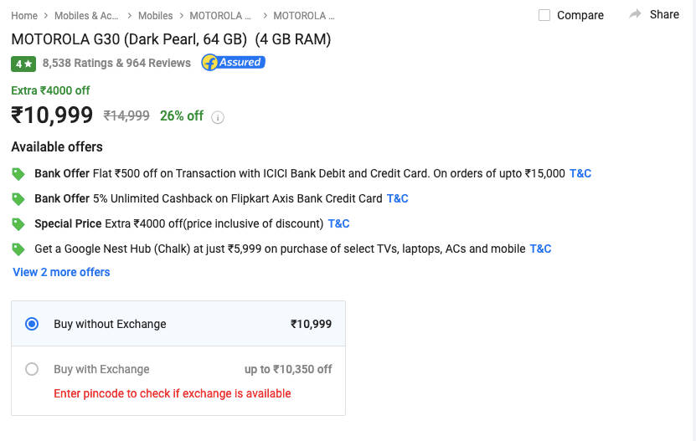The image size is (696, 441).
Task: Click green tag icon beside Google Nest Hub offer
Action: (18, 249)
